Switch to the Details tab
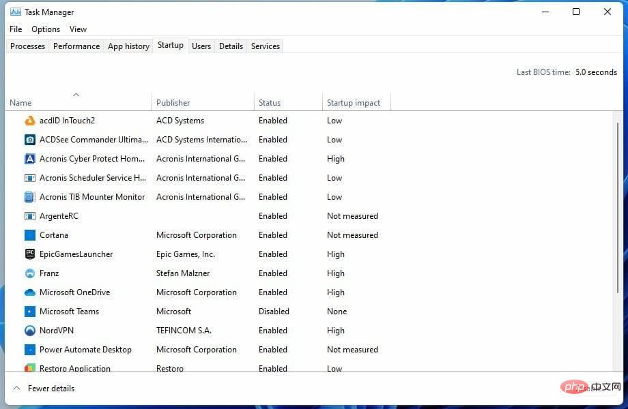Image resolution: width=628 pixels, height=409 pixels. point(231,46)
